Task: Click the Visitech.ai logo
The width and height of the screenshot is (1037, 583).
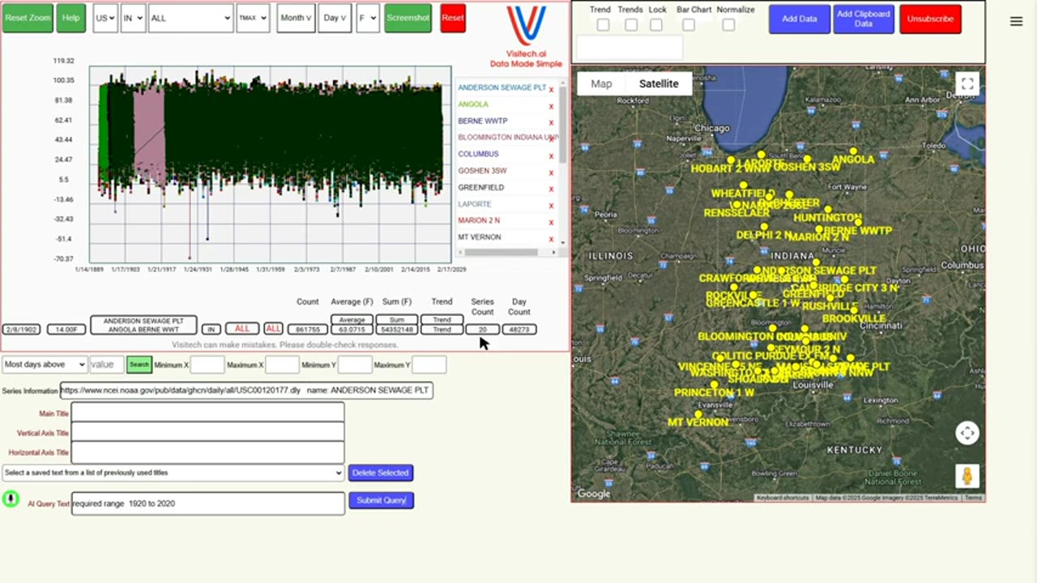Action: [526, 36]
